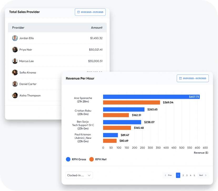
Task: Open Total Sales Provider date range picker
Action: [90, 12]
